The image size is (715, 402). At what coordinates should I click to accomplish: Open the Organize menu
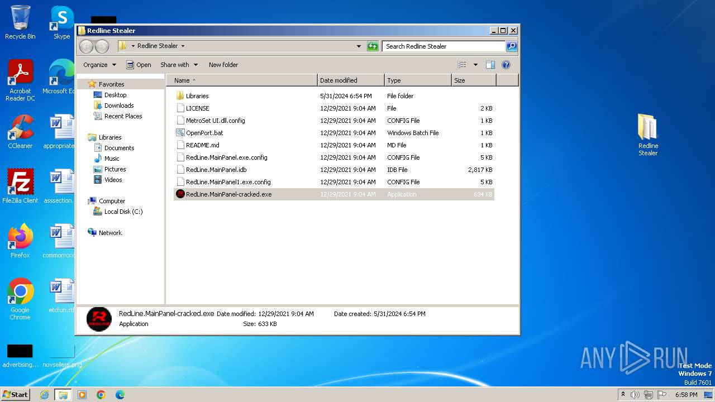99,65
